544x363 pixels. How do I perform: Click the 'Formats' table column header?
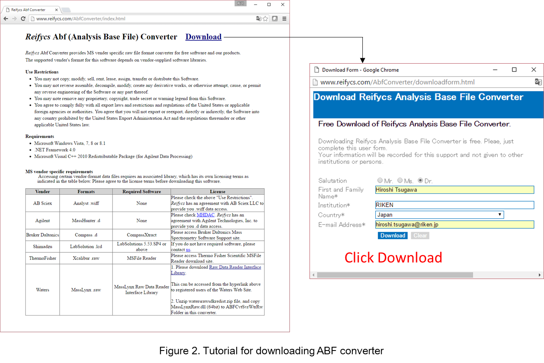coord(86,192)
